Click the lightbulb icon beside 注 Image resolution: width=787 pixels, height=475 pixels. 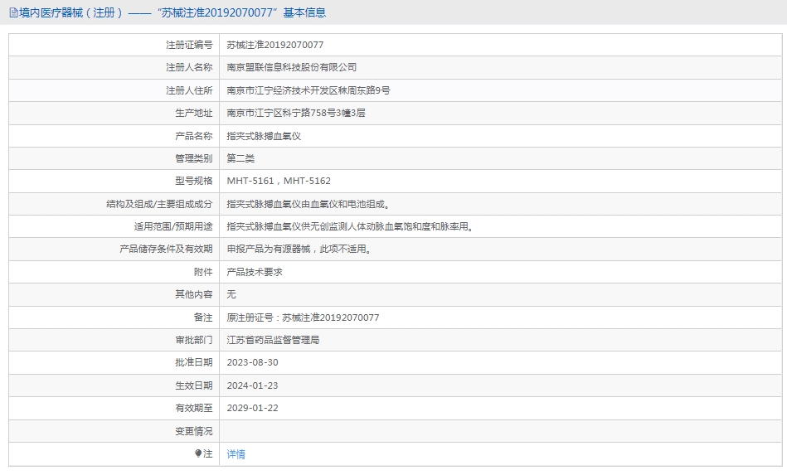coord(198,453)
